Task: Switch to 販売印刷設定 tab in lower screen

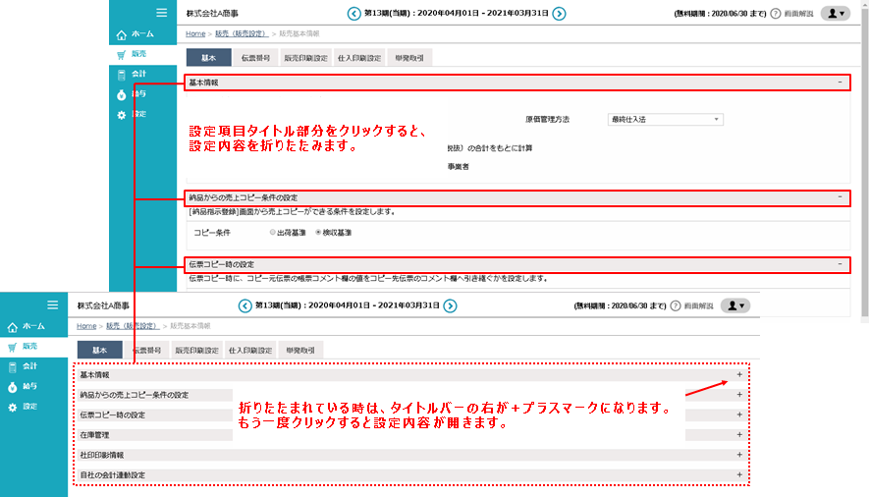Action: (197, 351)
